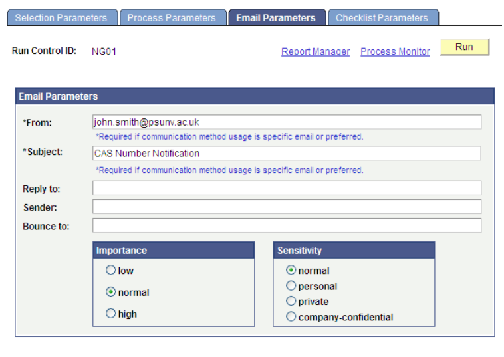Select normal Importance radio button
Image resolution: width=504 pixels, height=357 pixels.
(110, 292)
